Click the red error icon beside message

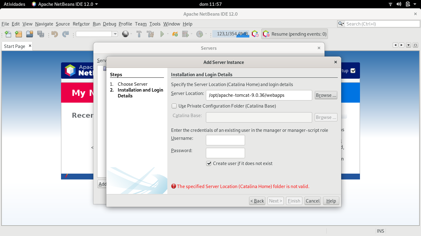pyautogui.click(x=174, y=186)
